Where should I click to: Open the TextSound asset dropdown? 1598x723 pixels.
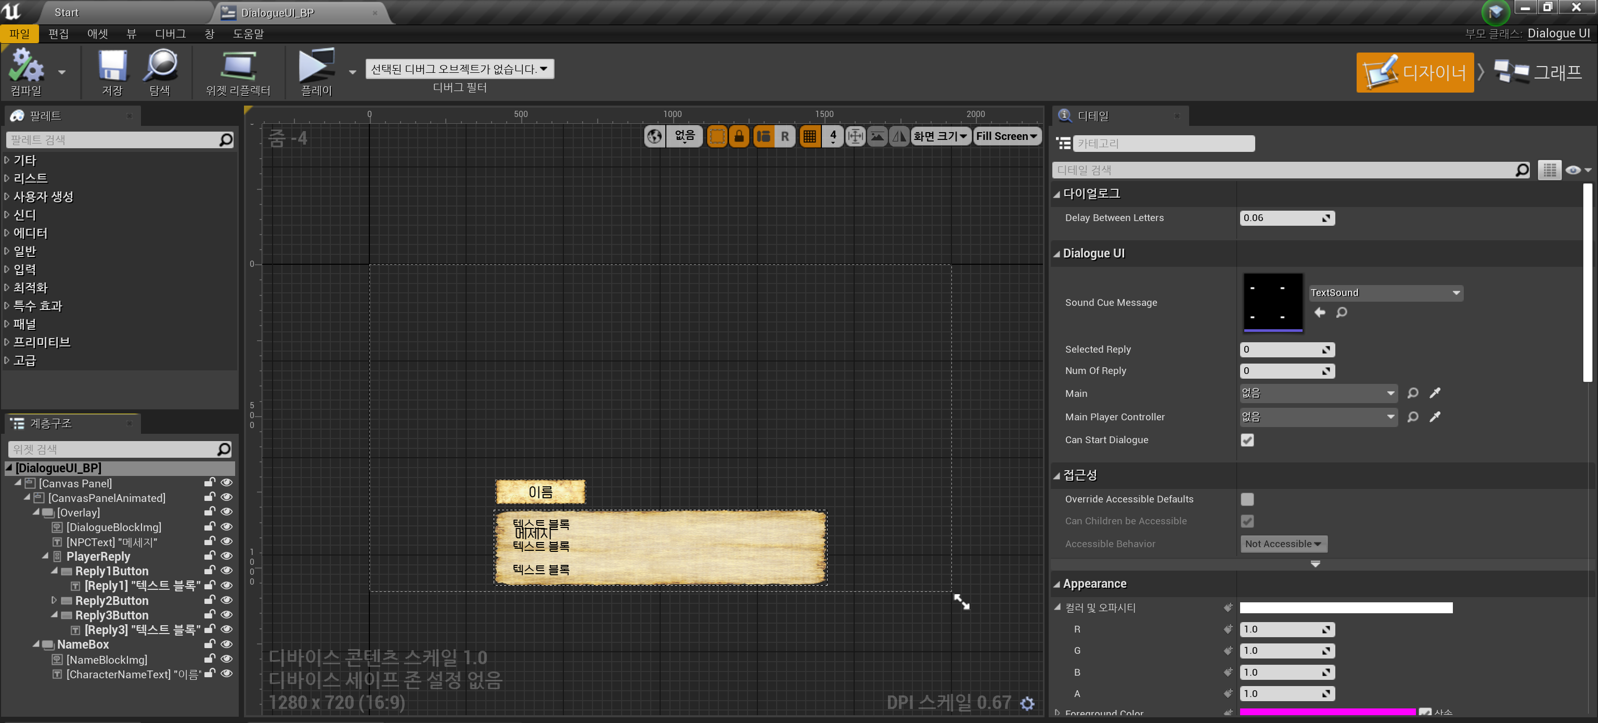click(x=1386, y=293)
